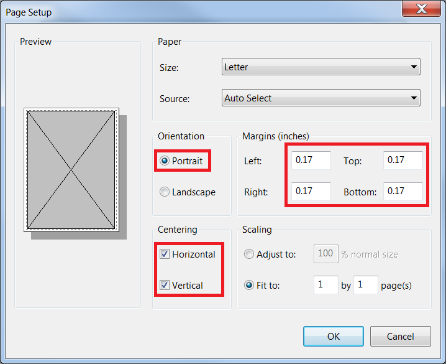Click the Fit to pages tall field
The width and height of the screenshot is (446, 364).
366,284
